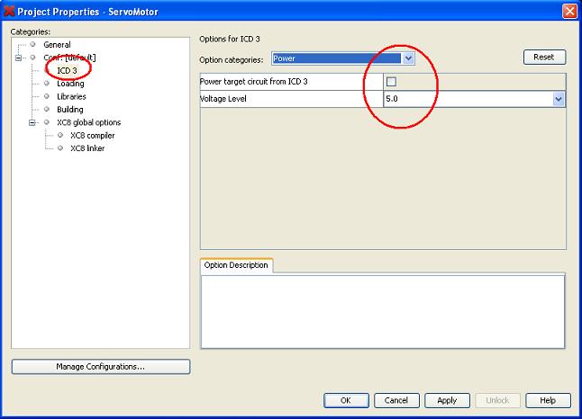The height and width of the screenshot is (419, 582).
Task: Open Help for project properties
Action: pos(547,400)
